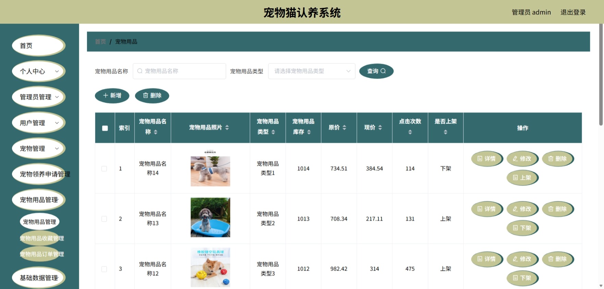Image resolution: width=604 pixels, height=289 pixels.
Task: Open the shiba with toy balls thumbnail
Action: (x=210, y=267)
